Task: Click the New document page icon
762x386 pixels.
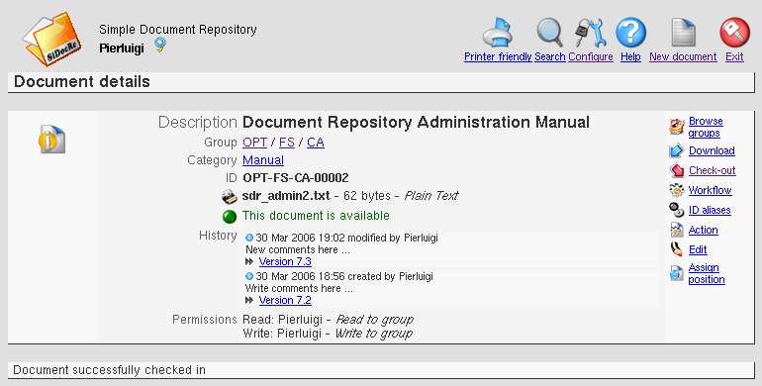Action: 683,33
